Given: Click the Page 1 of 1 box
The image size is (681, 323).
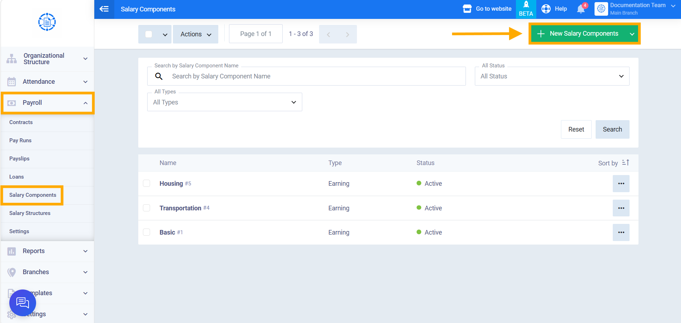Looking at the screenshot, I should coord(256,34).
